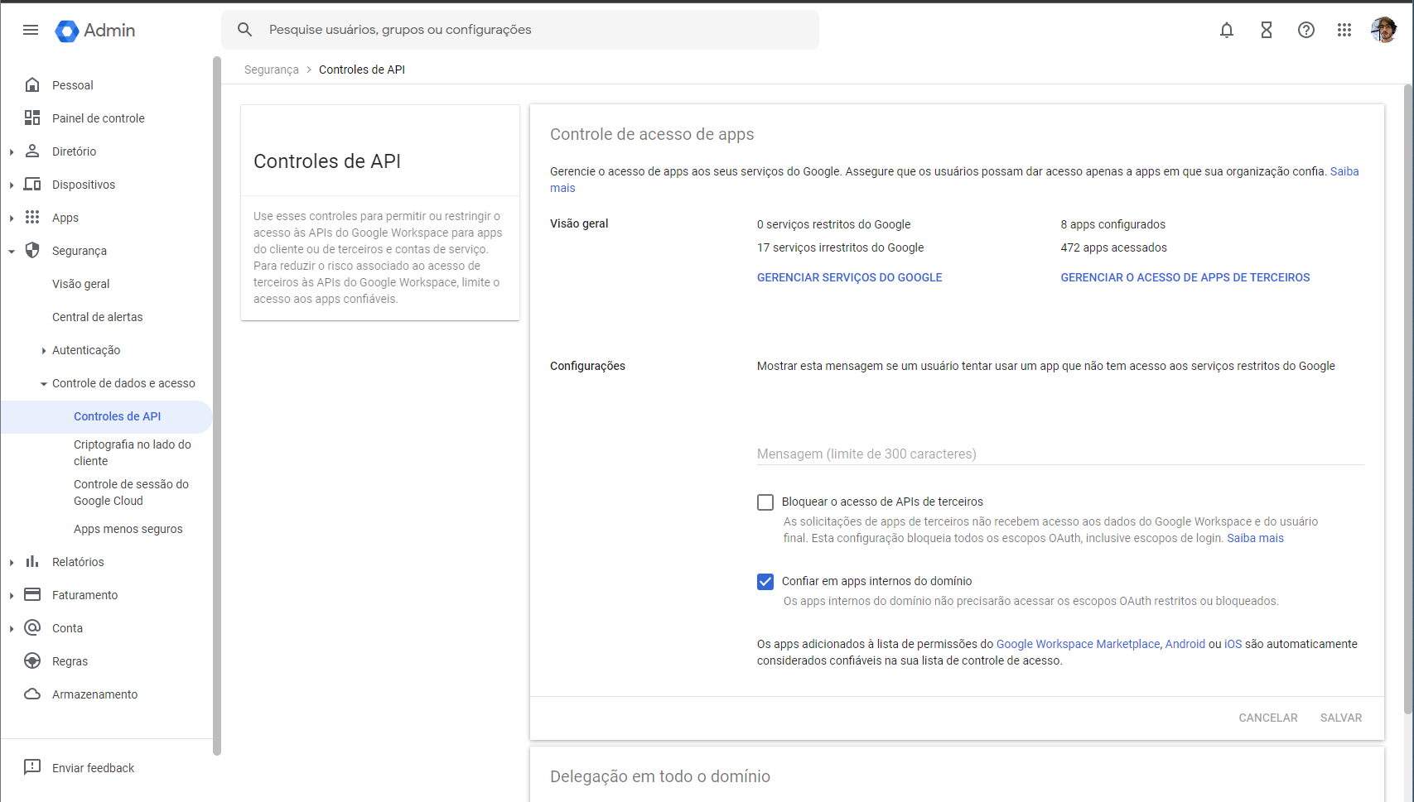Click the Delegação em todo o domínio heading
Screen dimensions: 1414x802
tap(660, 776)
